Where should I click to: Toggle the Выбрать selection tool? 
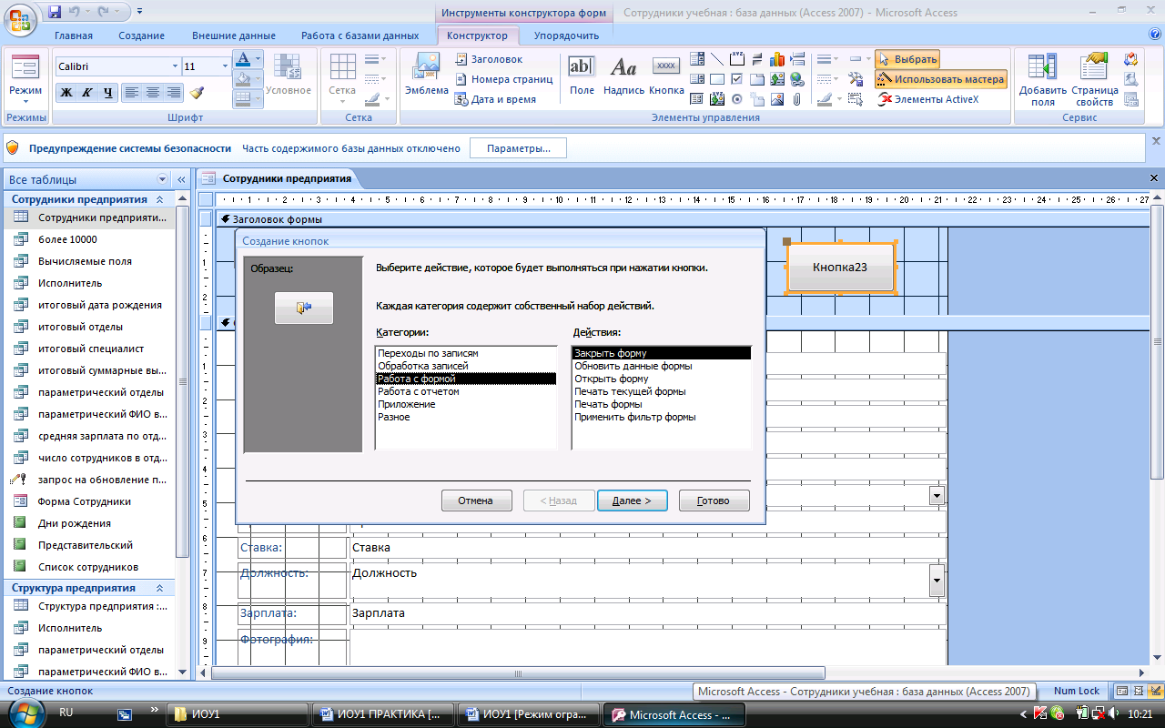907,59
